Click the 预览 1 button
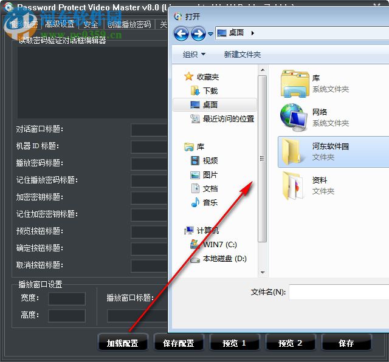389x362 pixels. click(235, 343)
